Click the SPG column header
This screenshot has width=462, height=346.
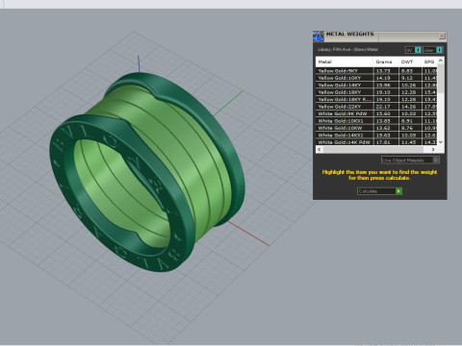coord(429,62)
